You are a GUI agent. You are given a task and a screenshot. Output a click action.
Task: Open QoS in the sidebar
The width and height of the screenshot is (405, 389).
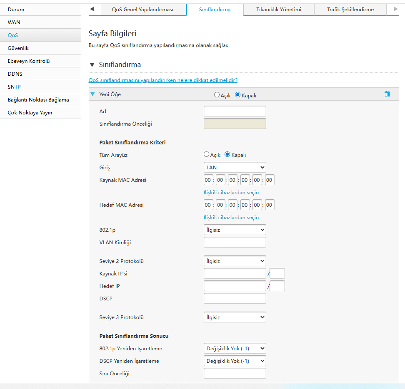coord(40,35)
